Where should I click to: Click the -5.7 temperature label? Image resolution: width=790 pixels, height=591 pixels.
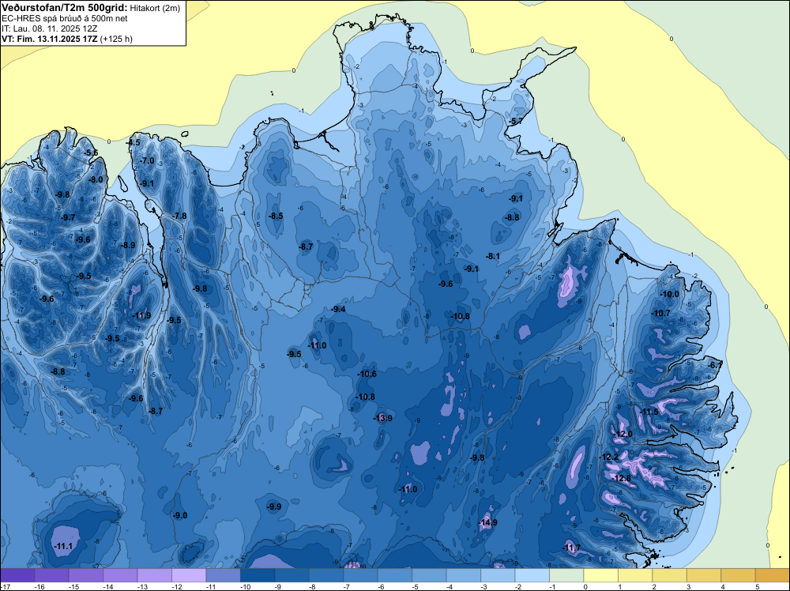[x=515, y=122]
